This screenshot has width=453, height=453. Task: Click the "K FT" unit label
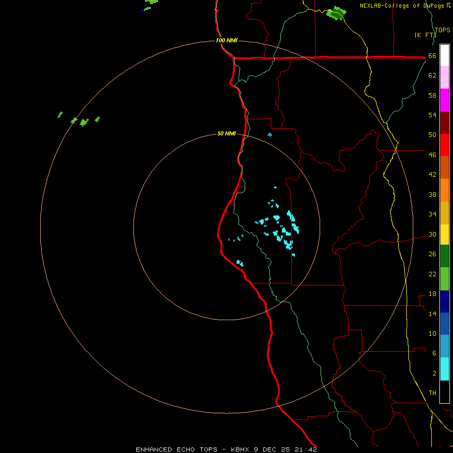(425, 35)
